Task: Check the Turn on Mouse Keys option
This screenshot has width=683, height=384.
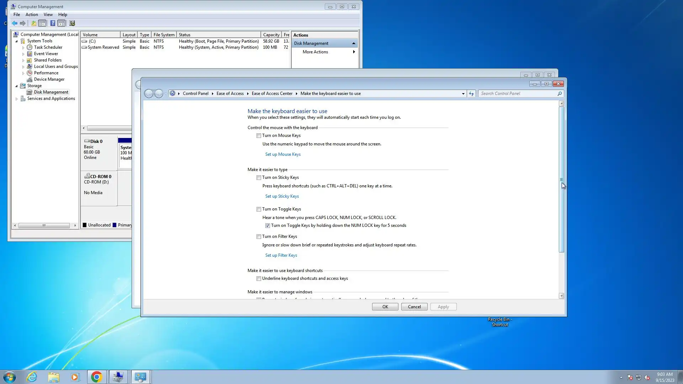Action: tap(259, 136)
